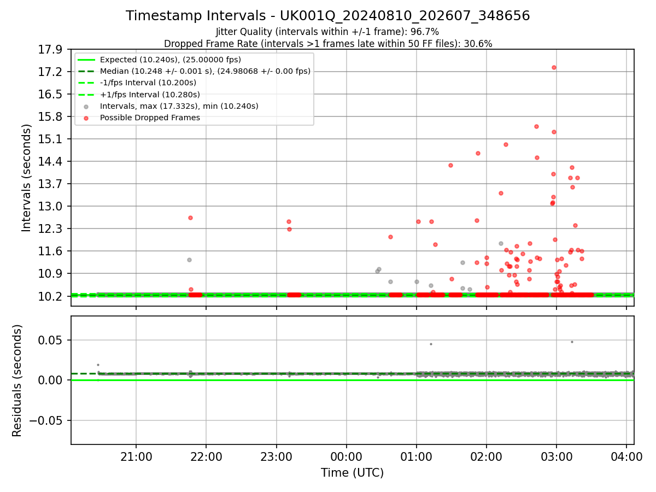Click legend entry "-1/fps Interval (10.200s)"

[x=148, y=83]
